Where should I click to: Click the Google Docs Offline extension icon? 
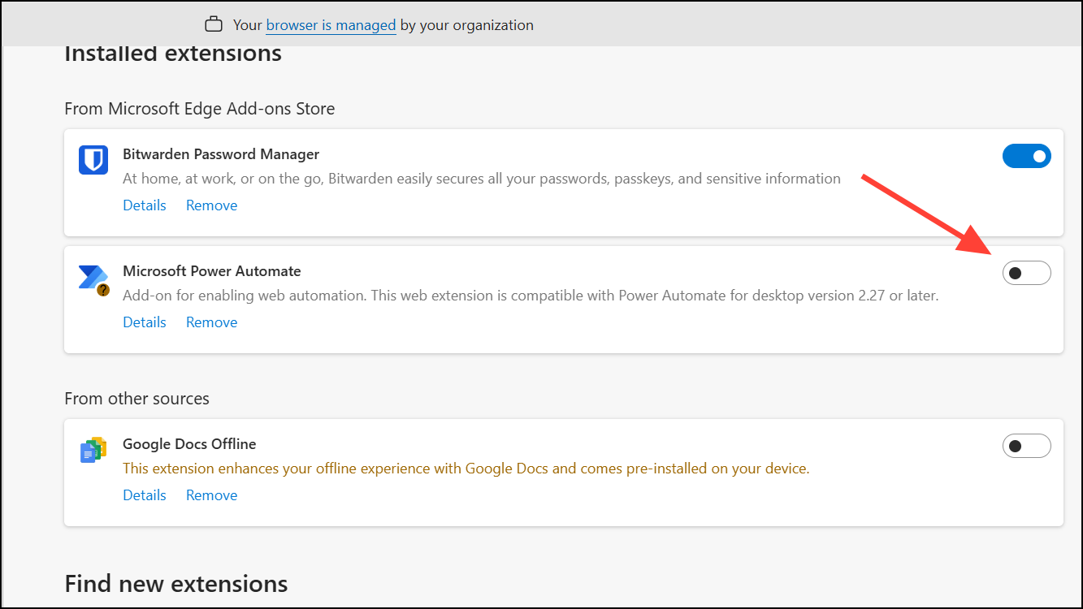pyautogui.click(x=93, y=448)
